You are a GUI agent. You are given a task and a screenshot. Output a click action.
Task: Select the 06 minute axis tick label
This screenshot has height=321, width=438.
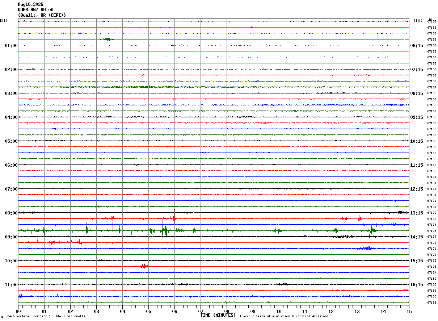174,311
